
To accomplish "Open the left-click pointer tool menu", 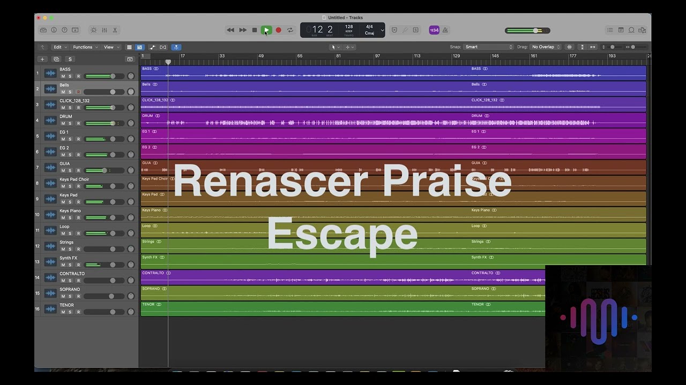I will (x=335, y=47).
